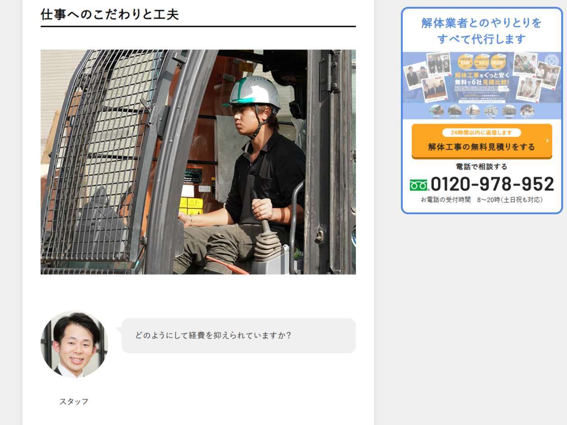Click the 解体業者とのやりとりを banner headline

tap(481, 23)
